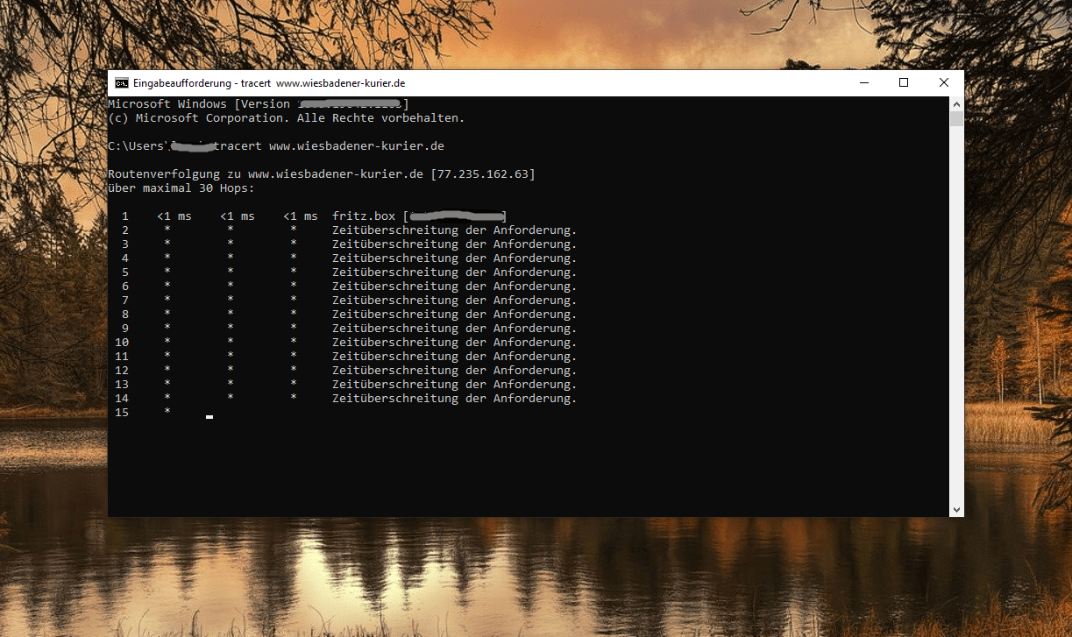Click the scrollbar down arrow
Screen dimensions: 1072x637
(956, 509)
